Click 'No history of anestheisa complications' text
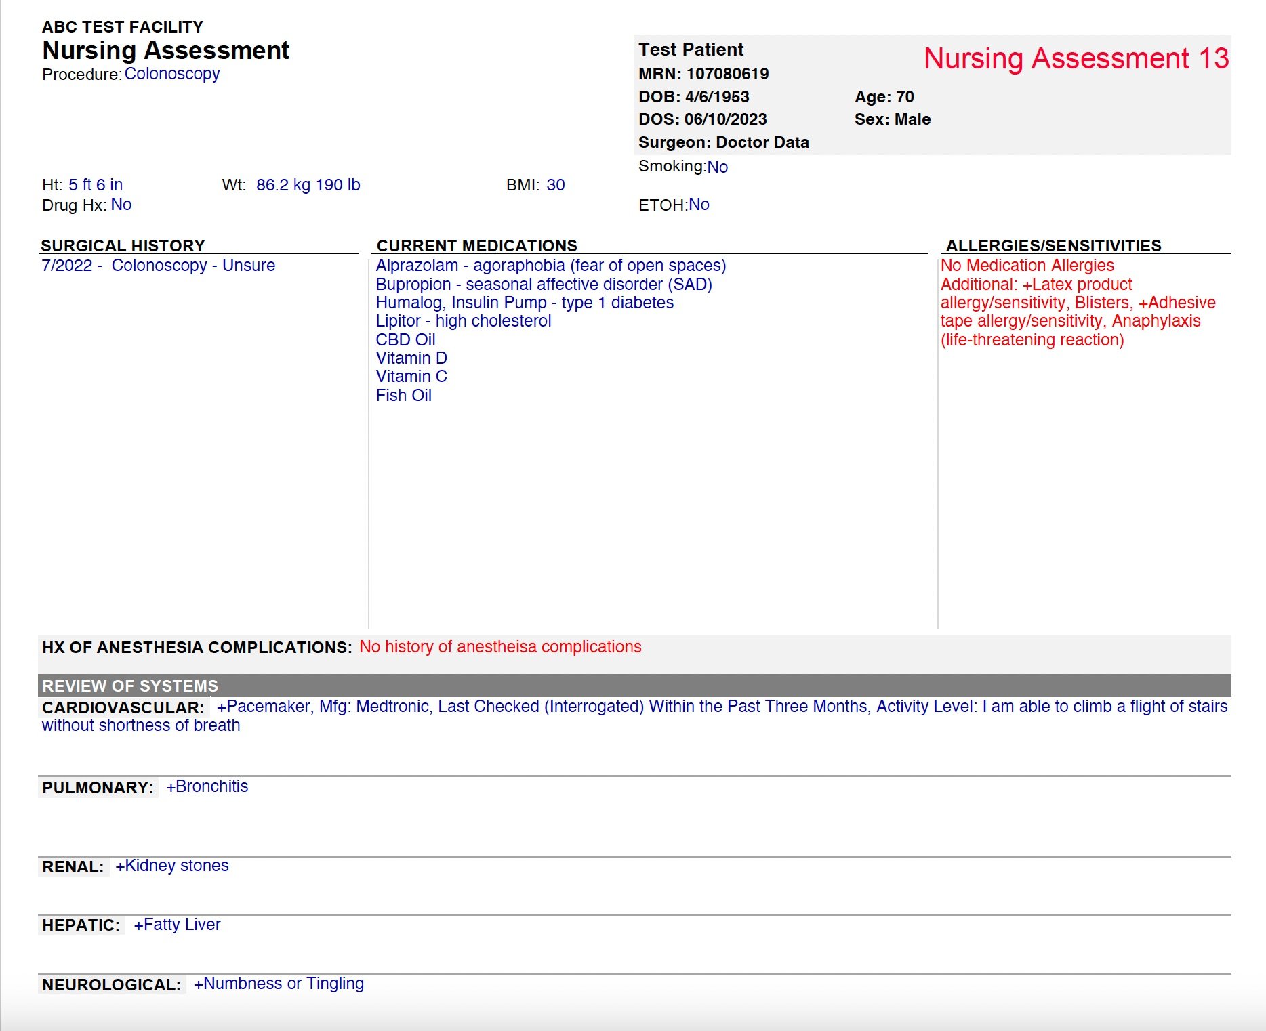1266x1031 pixels. coord(500,647)
